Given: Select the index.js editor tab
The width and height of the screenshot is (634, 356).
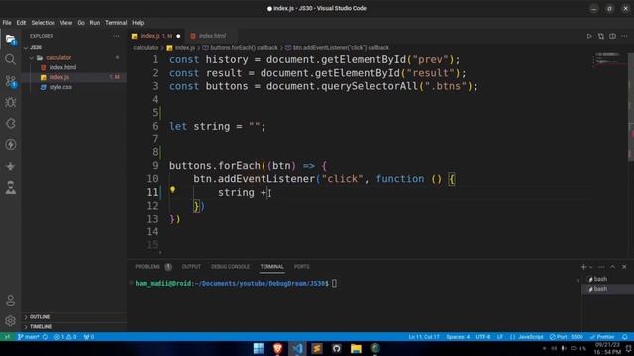Looking at the screenshot, I should 157,36.
